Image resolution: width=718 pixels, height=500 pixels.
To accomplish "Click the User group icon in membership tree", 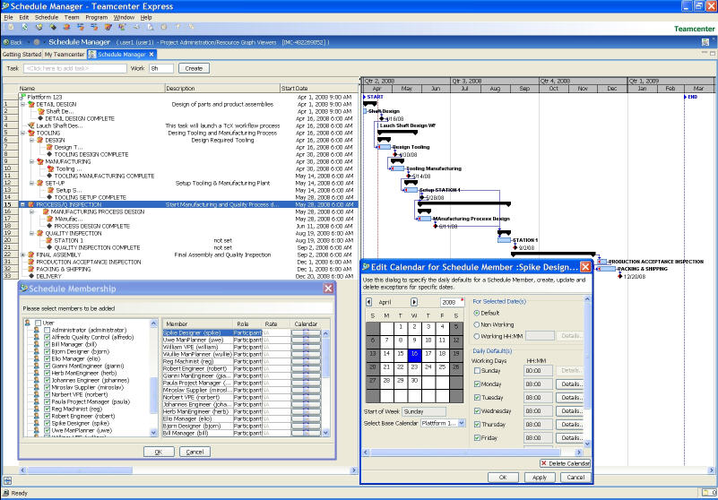I will [28, 323].
